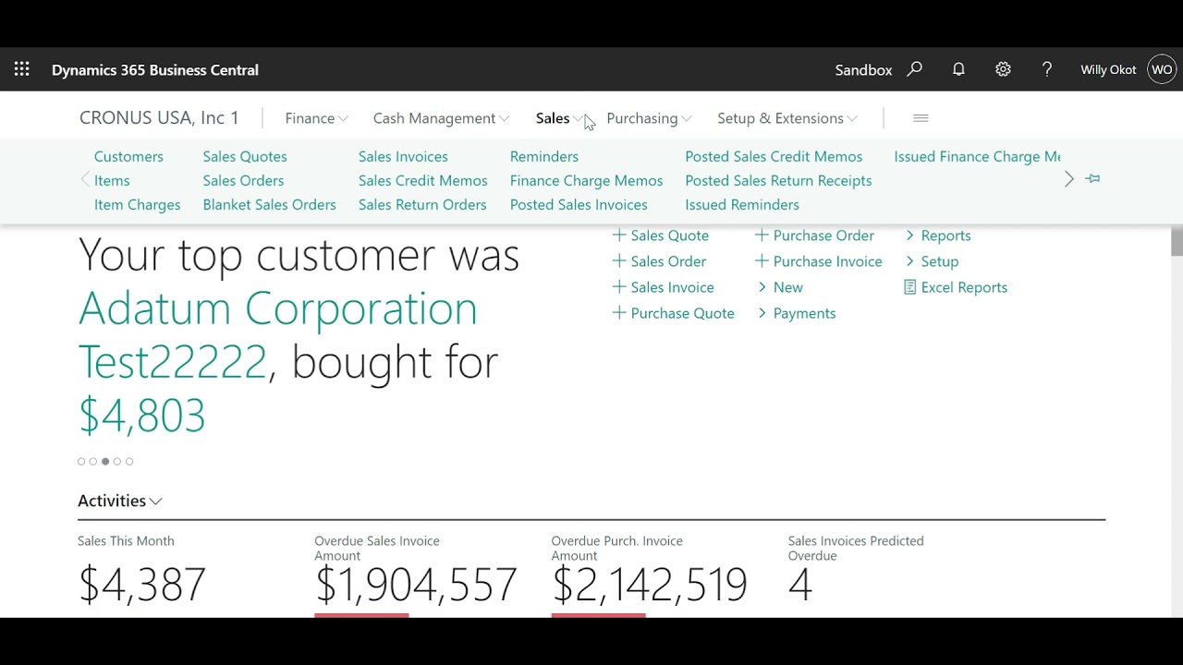Open Posted Sales Invoices

[579, 204]
